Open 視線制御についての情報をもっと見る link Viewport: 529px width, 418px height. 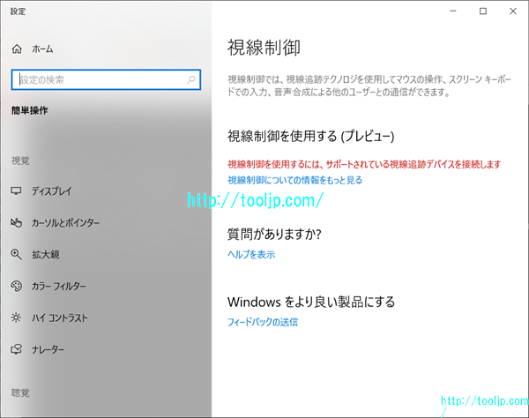tap(294, 180)
